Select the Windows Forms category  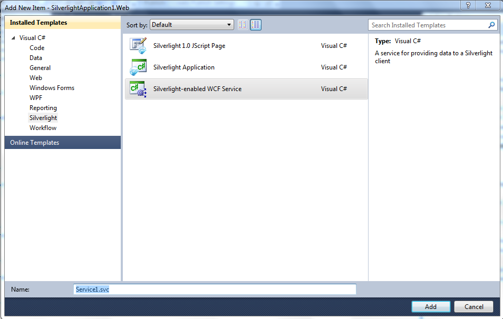click(x=52, y=87)
